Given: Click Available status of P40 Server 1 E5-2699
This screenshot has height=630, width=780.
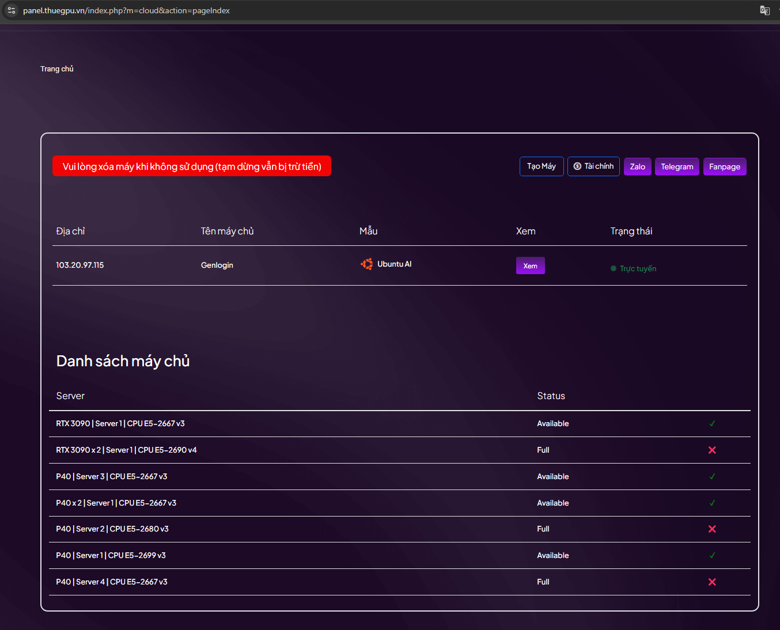Looking at the screenshot, I should pos(553,556).
